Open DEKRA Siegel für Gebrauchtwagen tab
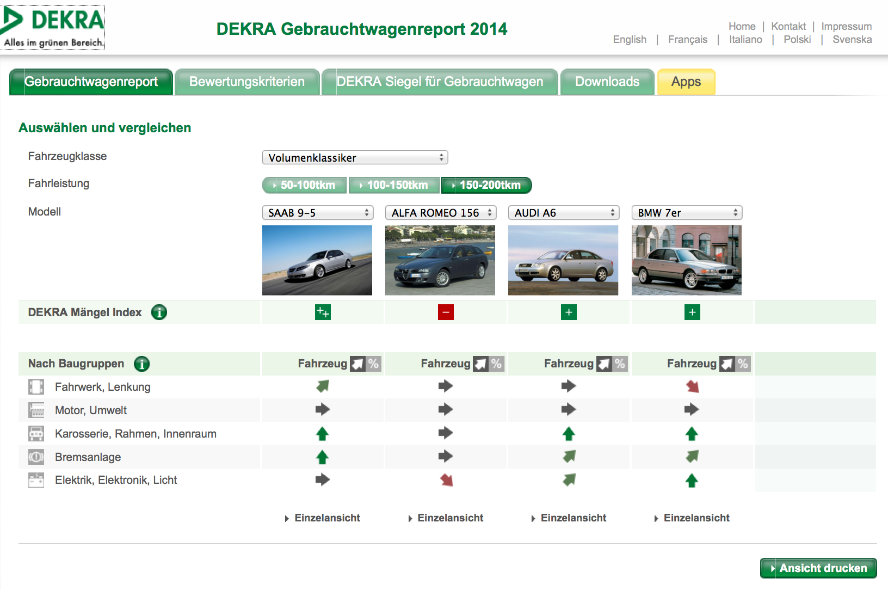This screenshot has height=590, width=888. coord(440,82)
